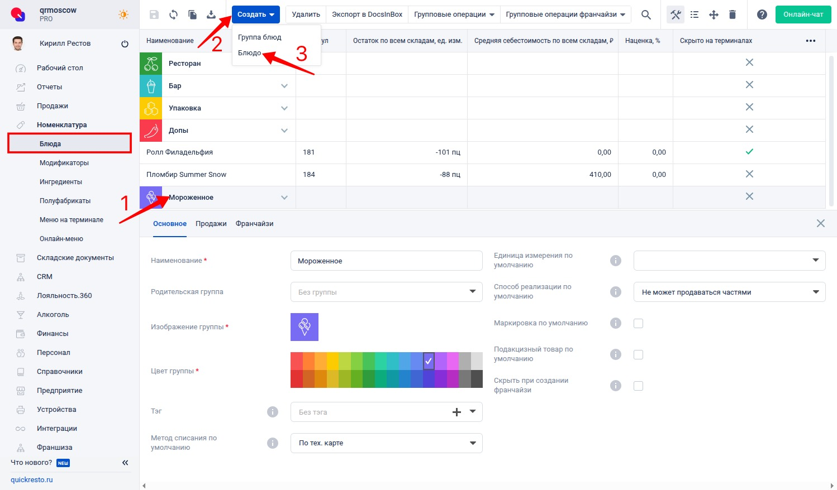This screenshot has width=837, height=490.
Task: Click the Бар group drink icon
Action: pos(151,86)
